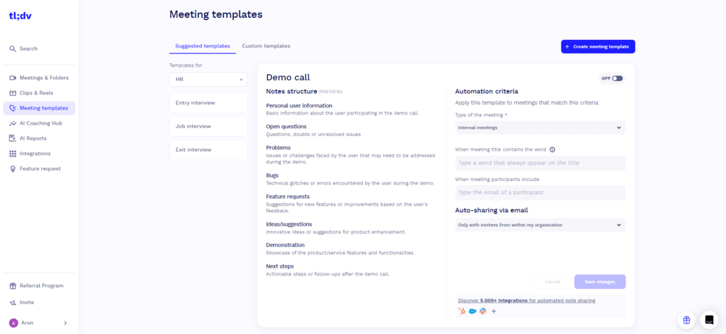Open Clips & Reels page
Image resolution: width=726 pixels, height=334 pixels.
coord(39,93)
